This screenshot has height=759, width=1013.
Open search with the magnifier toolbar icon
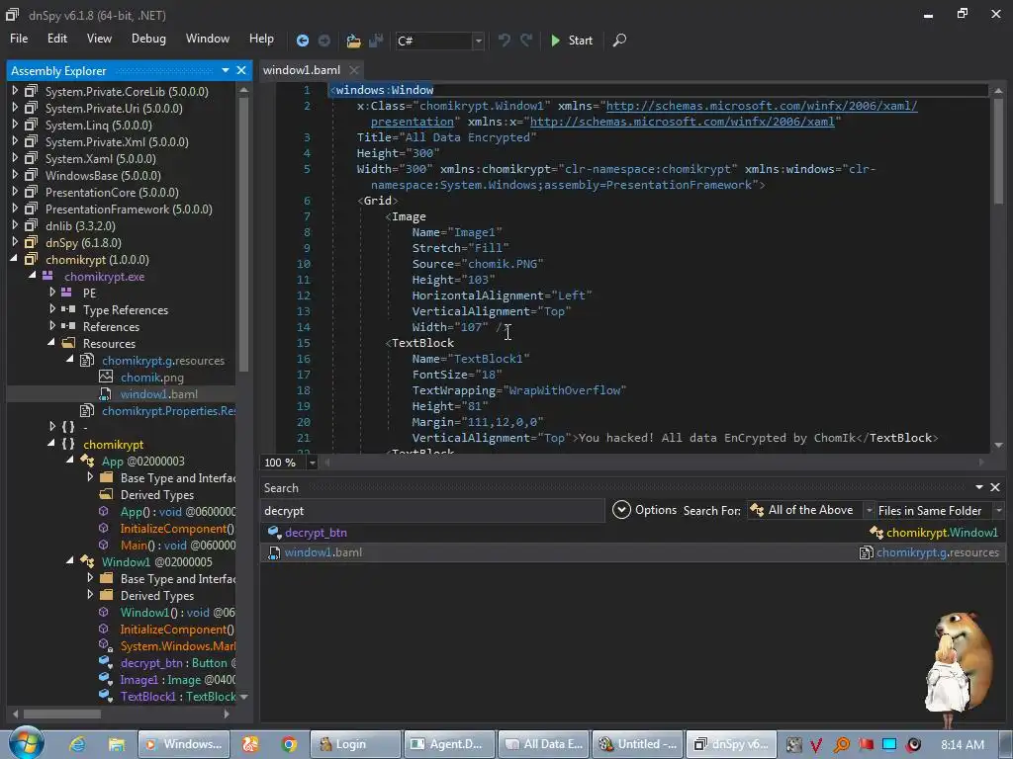tap(619, 40)
